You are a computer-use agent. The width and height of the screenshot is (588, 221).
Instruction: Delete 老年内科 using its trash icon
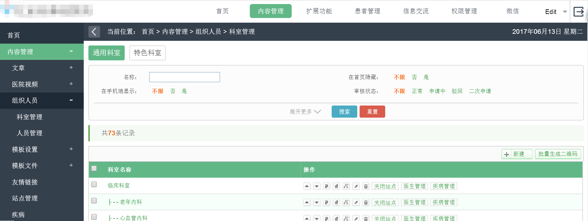point(366,203)
